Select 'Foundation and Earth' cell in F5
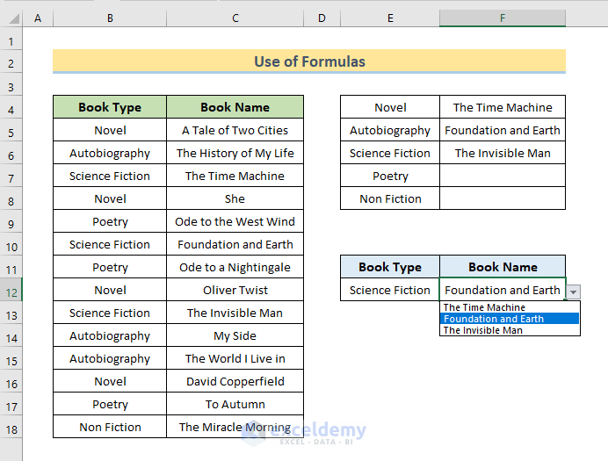Image resolution: width=608 pixels, height=461 pixels. click(503, 130)
